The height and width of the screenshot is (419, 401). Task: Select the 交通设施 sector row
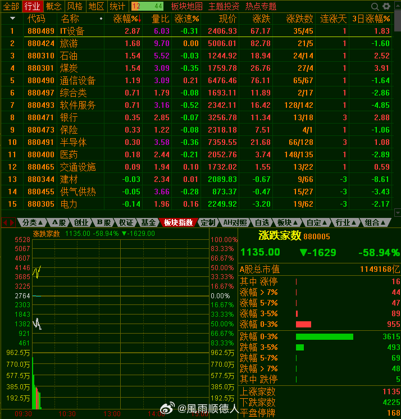click(197, 167)
